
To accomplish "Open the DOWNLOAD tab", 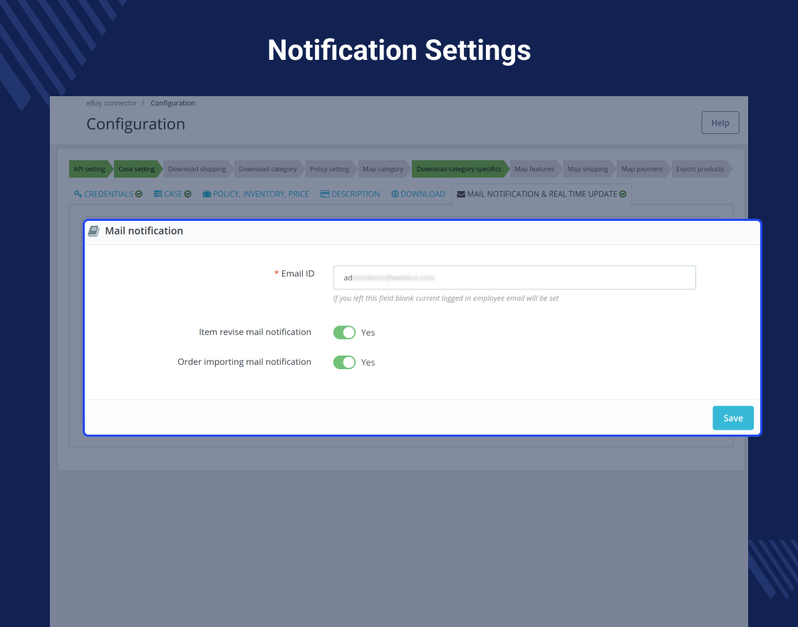I will point(418,194).
